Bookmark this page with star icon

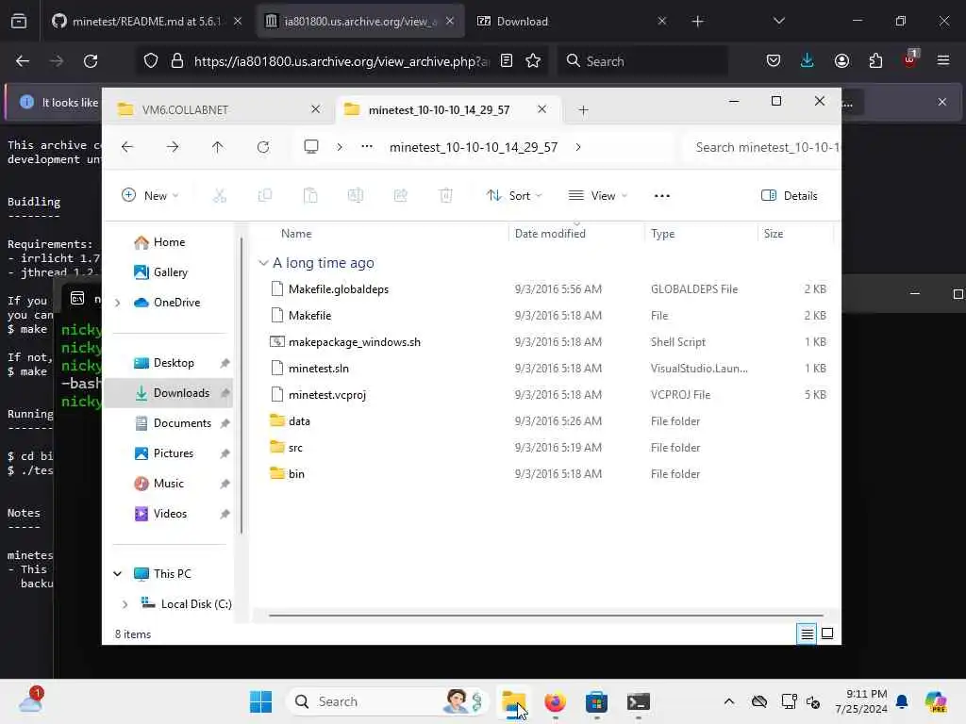click(533, 61)
